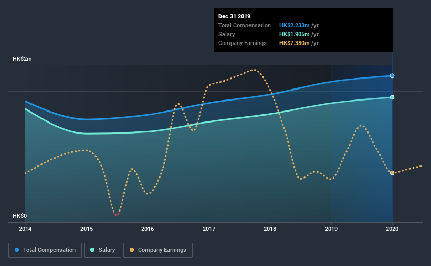Toggle the Total Compensation legend button
This screenshot has height=266, width=431.
(45, 250)
